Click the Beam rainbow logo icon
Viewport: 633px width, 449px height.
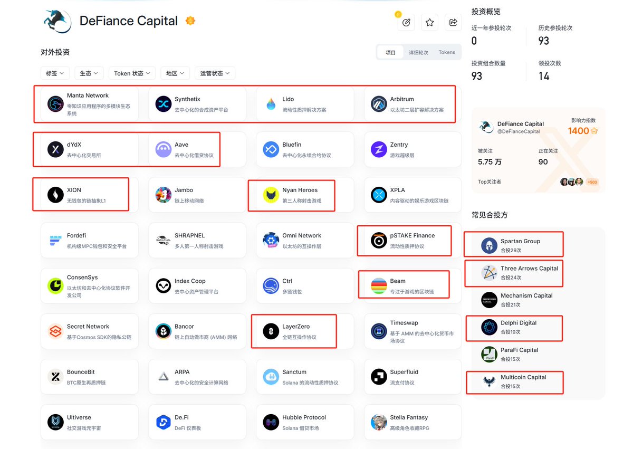379,286
